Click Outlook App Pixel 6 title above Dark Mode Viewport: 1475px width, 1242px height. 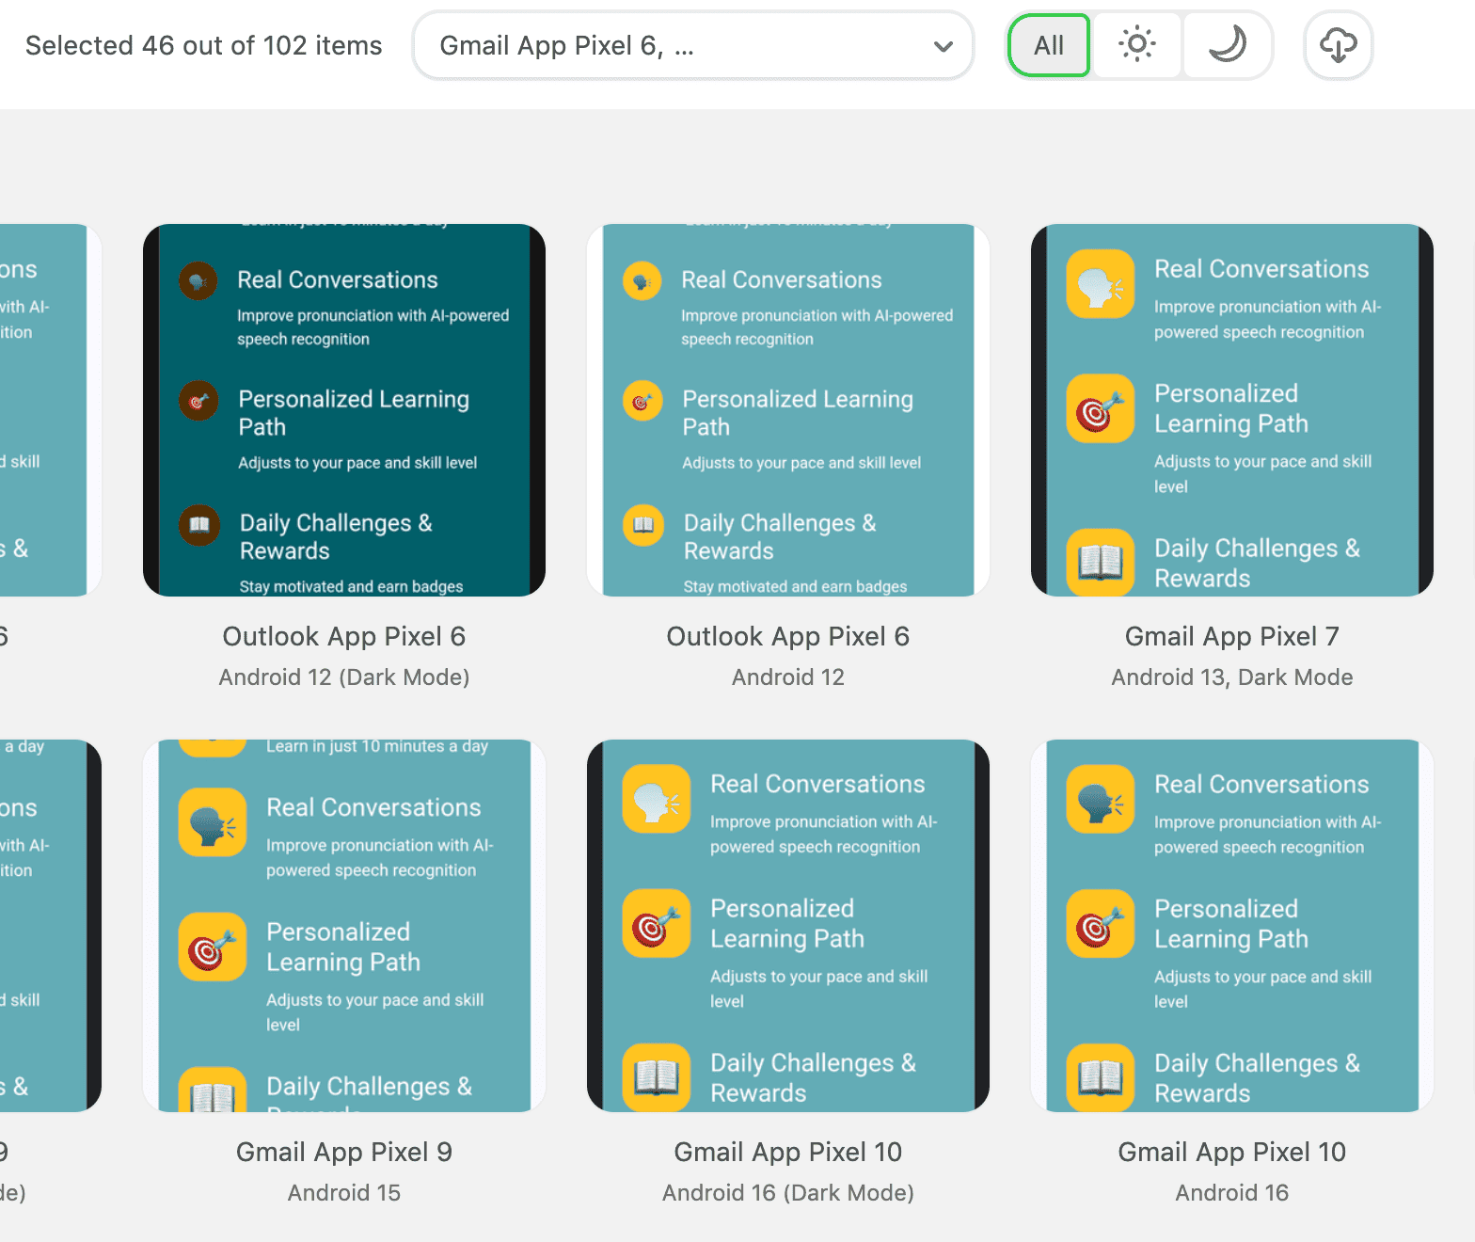pos(344,637)
